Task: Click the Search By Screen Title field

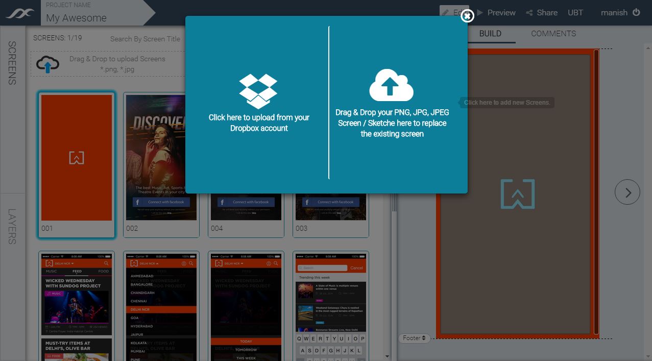Action: tap(145, 39)
